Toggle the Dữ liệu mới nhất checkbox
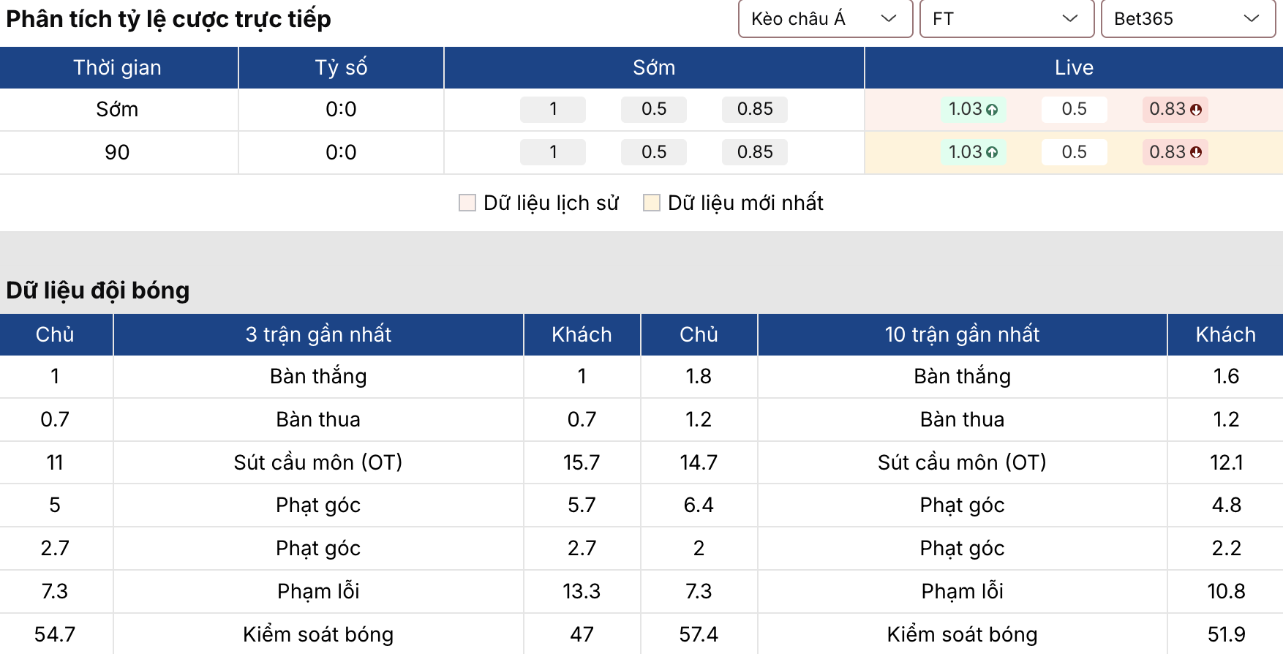The width and height of the screenshot is (1283, 654). tap(652, 203)
